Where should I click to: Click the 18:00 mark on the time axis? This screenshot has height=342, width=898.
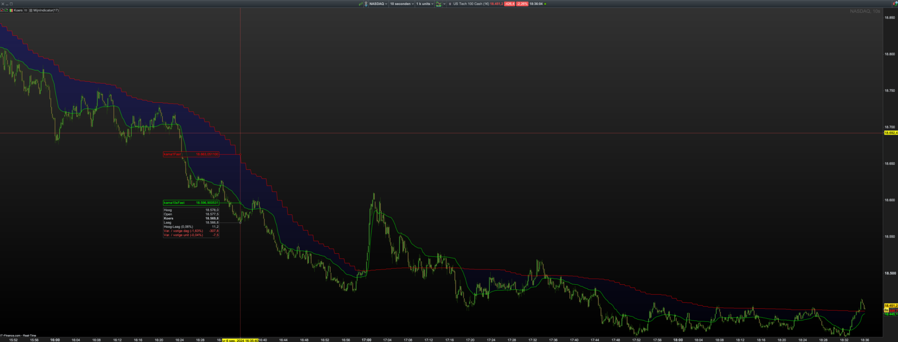click(x=678, y=340)
